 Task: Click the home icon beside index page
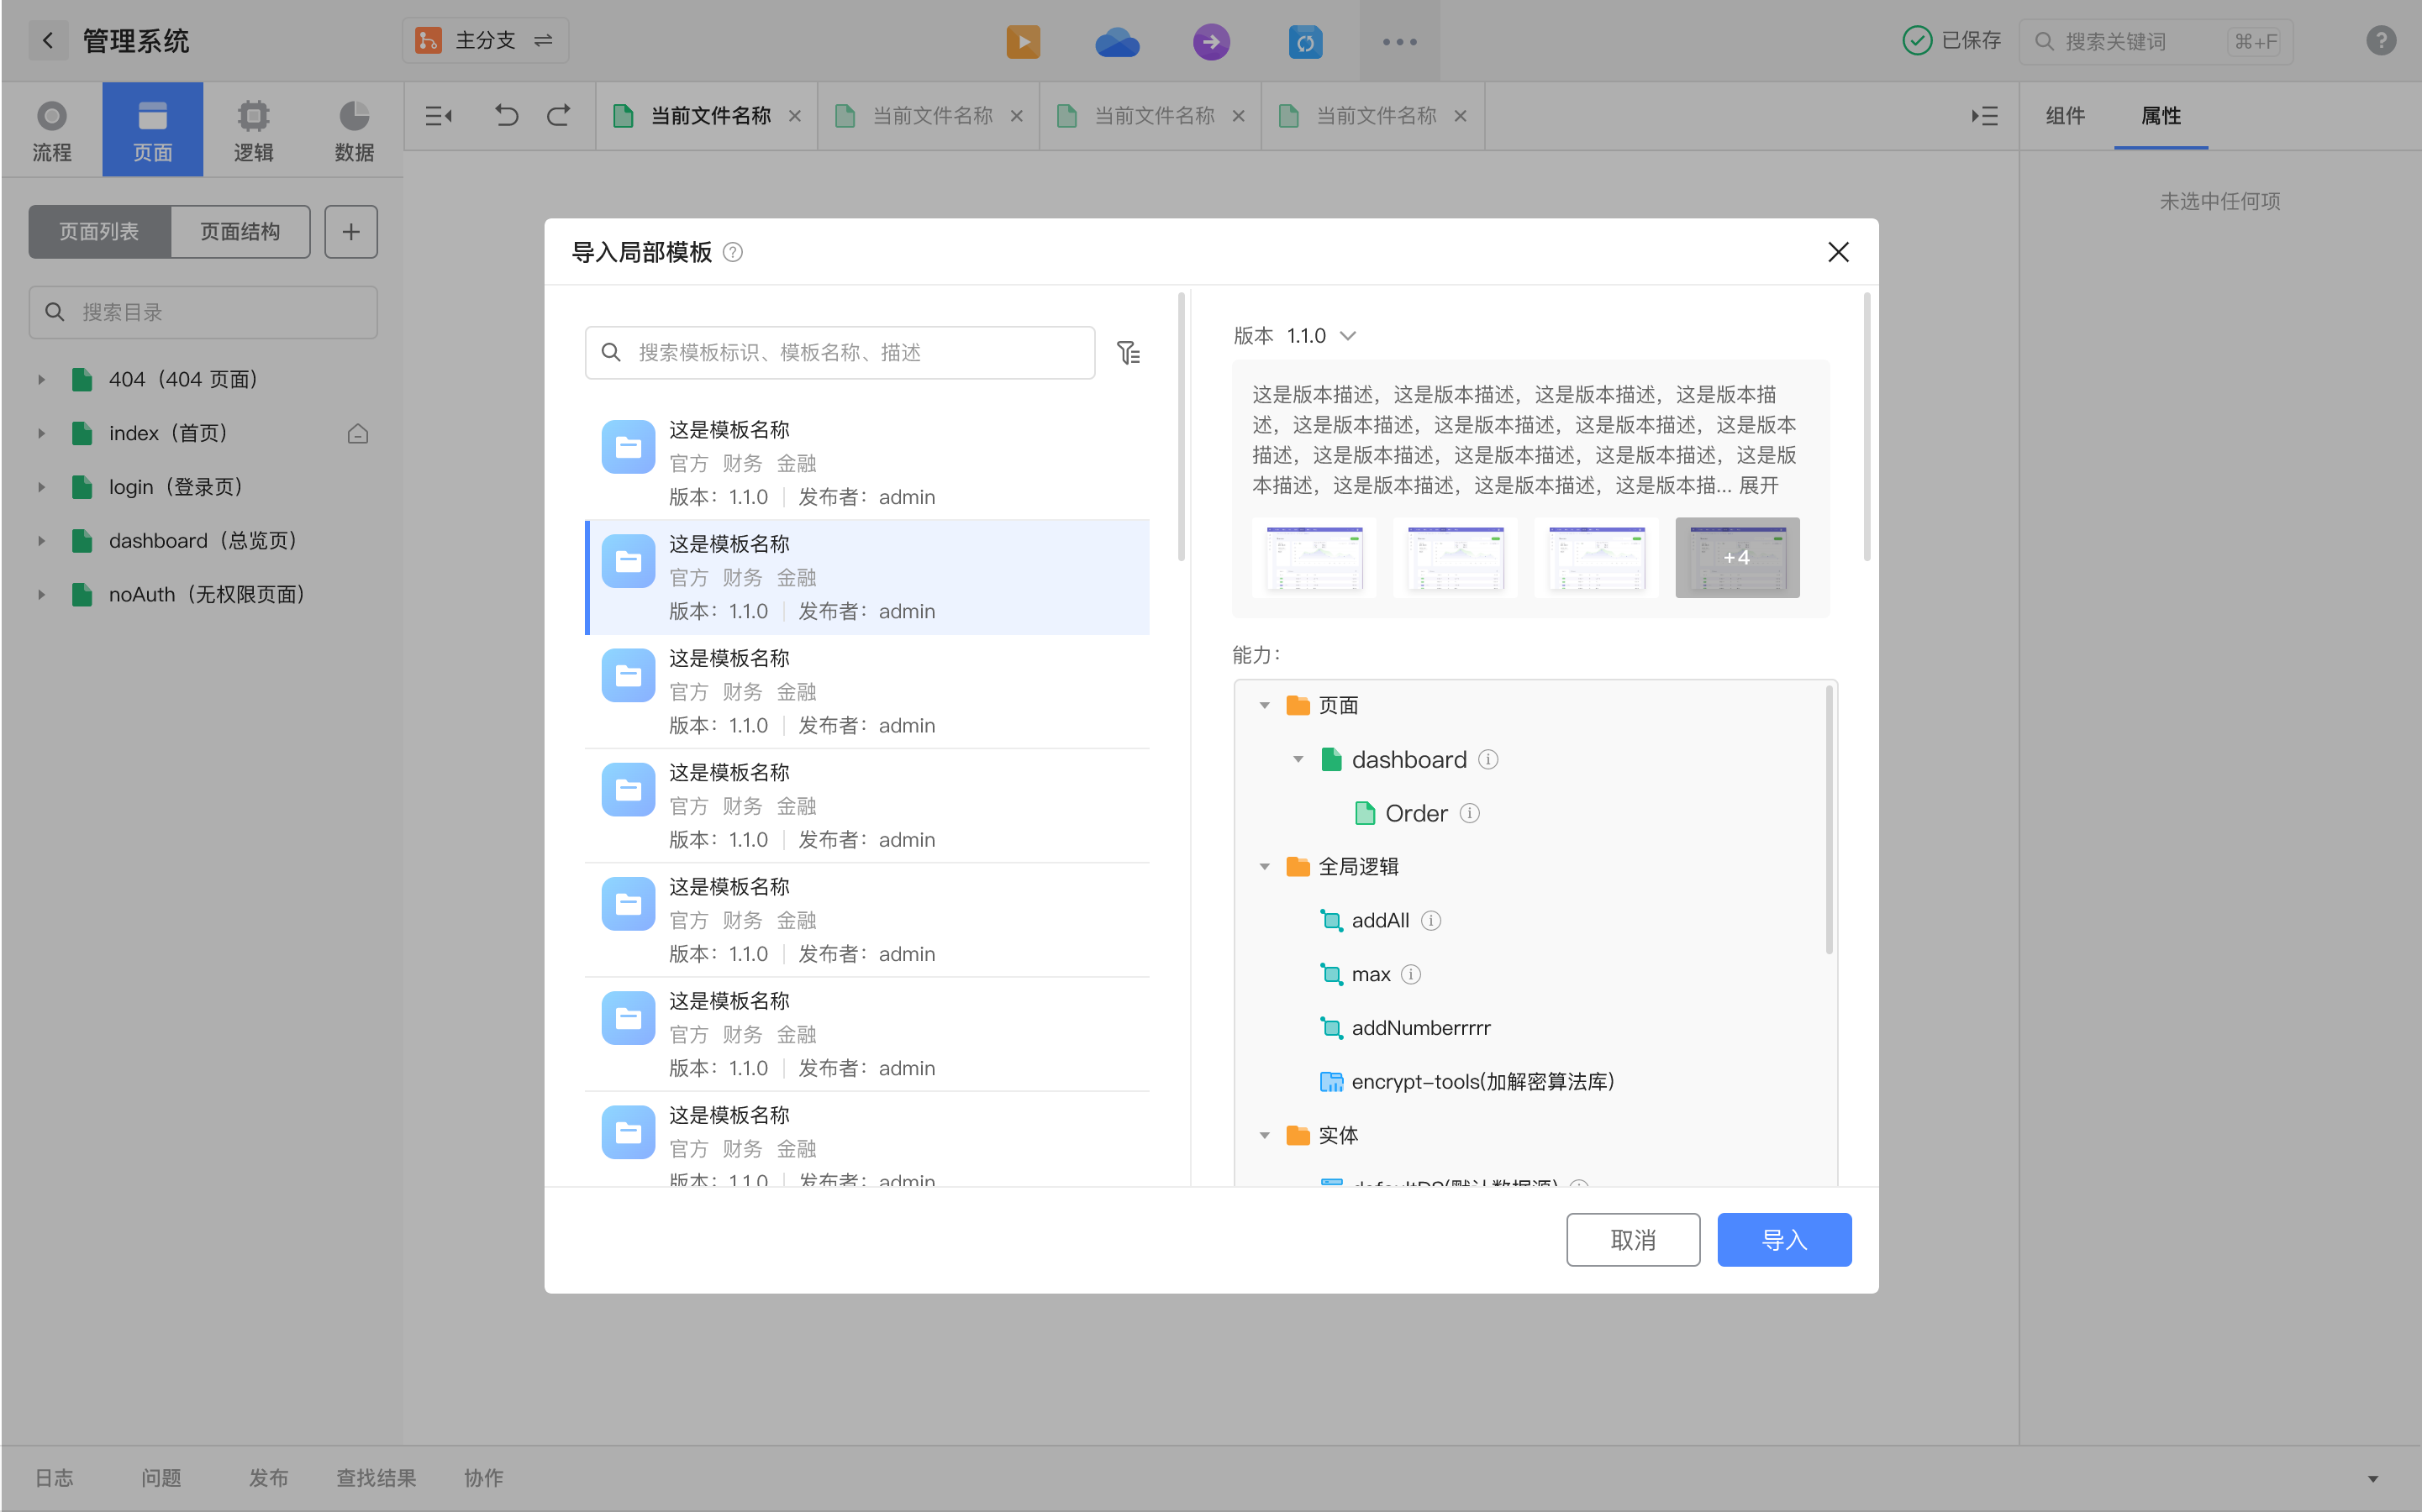(357, 434)
